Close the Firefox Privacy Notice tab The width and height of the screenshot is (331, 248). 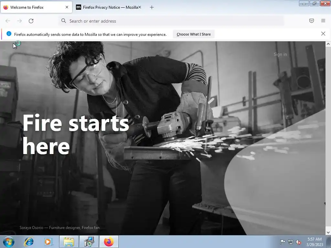pos(140,7)
